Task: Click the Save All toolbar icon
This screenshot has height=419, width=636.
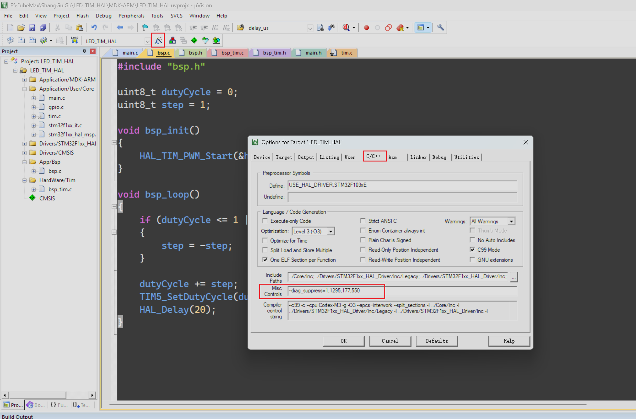Action: coord(43,28)
